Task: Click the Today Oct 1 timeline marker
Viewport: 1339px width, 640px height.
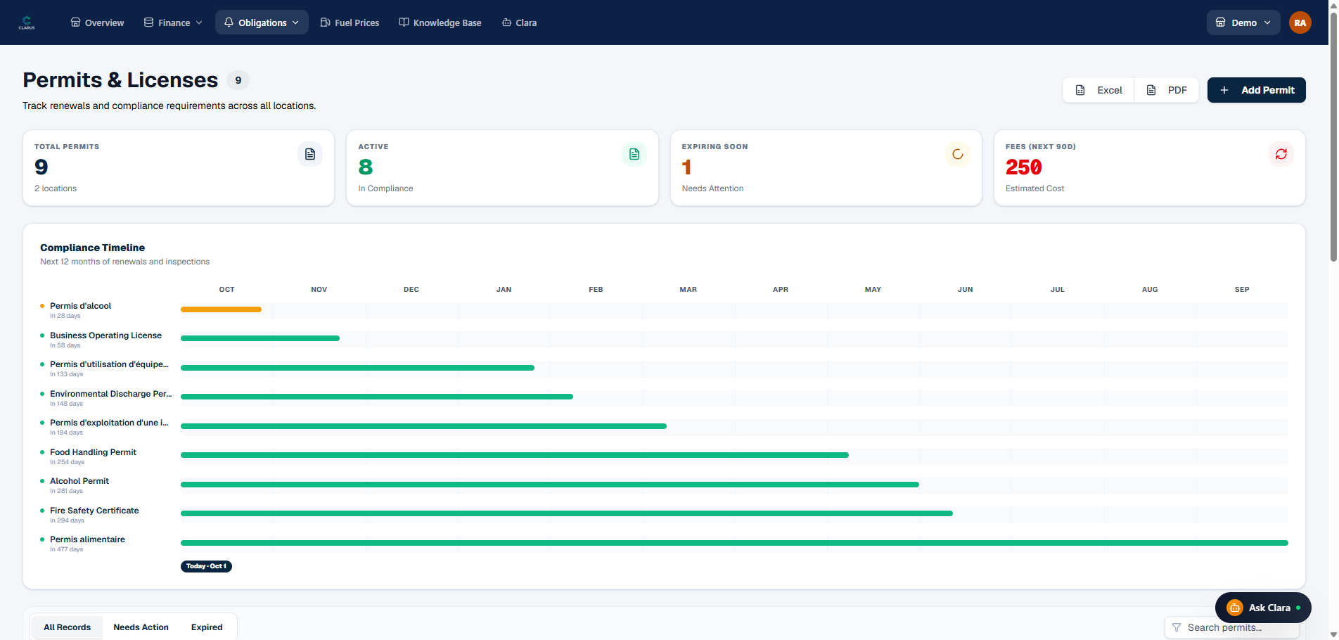Action: [x=206, y=566]
